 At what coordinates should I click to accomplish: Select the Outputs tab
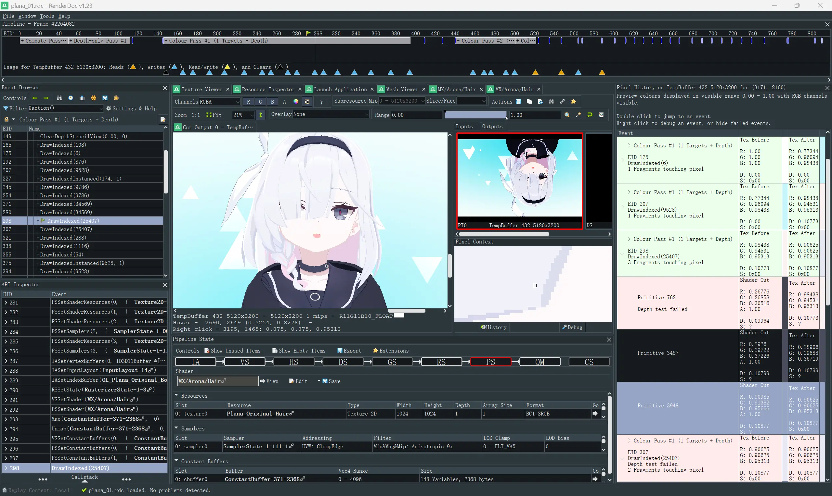pyautogui.click(x=492, y=126)
